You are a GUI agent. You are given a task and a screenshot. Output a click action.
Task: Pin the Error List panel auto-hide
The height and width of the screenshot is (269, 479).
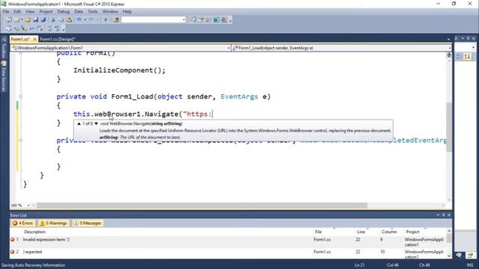click(x=444, y=215)
